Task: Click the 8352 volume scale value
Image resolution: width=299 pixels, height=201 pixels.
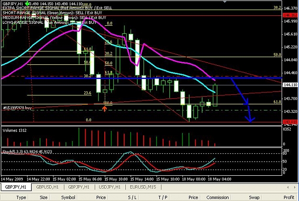Action: (287, 129)
